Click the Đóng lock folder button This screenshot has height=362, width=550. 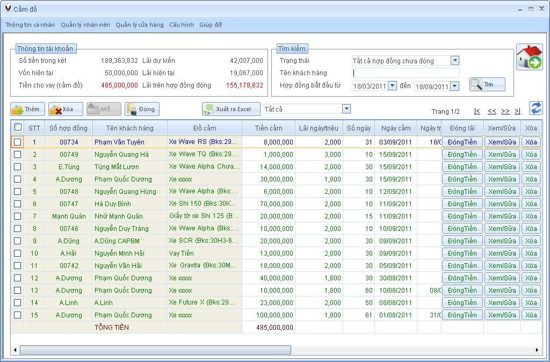[142, 109]
